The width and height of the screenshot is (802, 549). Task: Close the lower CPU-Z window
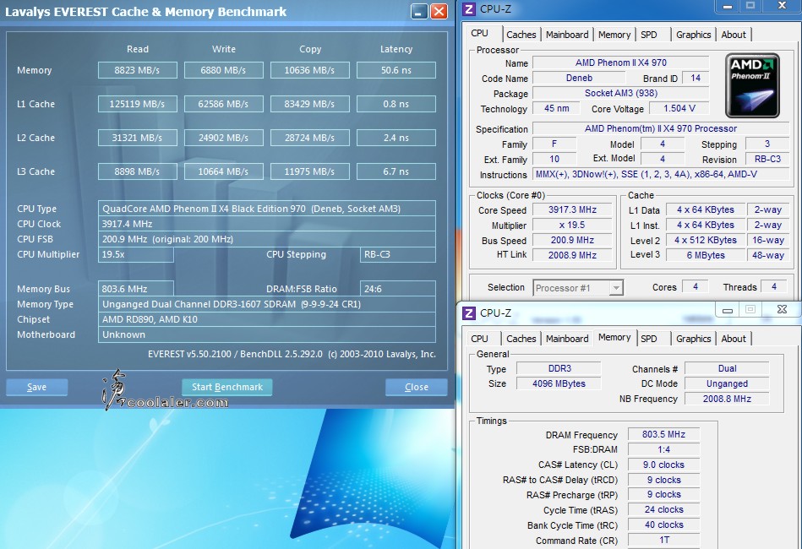782,310
